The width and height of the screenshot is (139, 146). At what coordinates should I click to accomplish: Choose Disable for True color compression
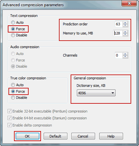coord(19,98)
